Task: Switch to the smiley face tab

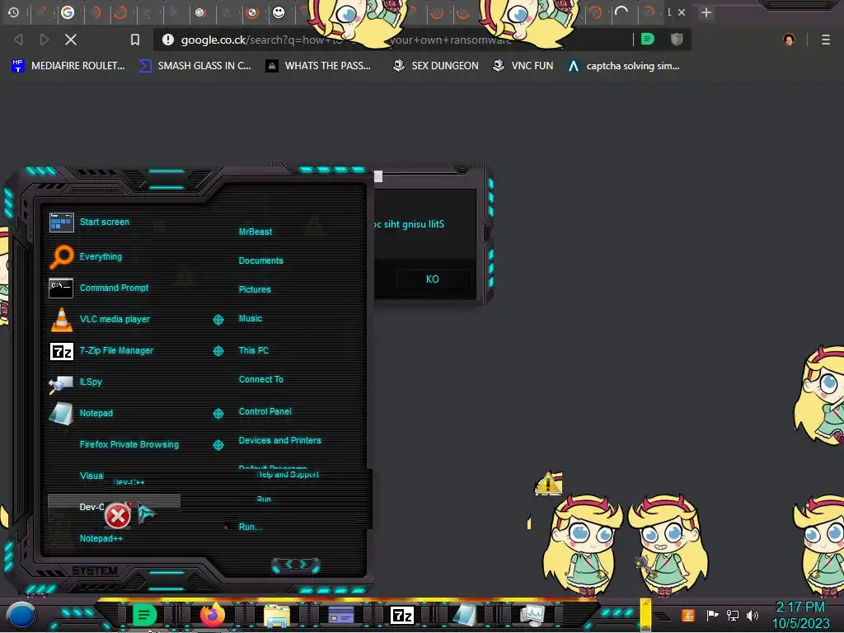Action: (279, 12)
